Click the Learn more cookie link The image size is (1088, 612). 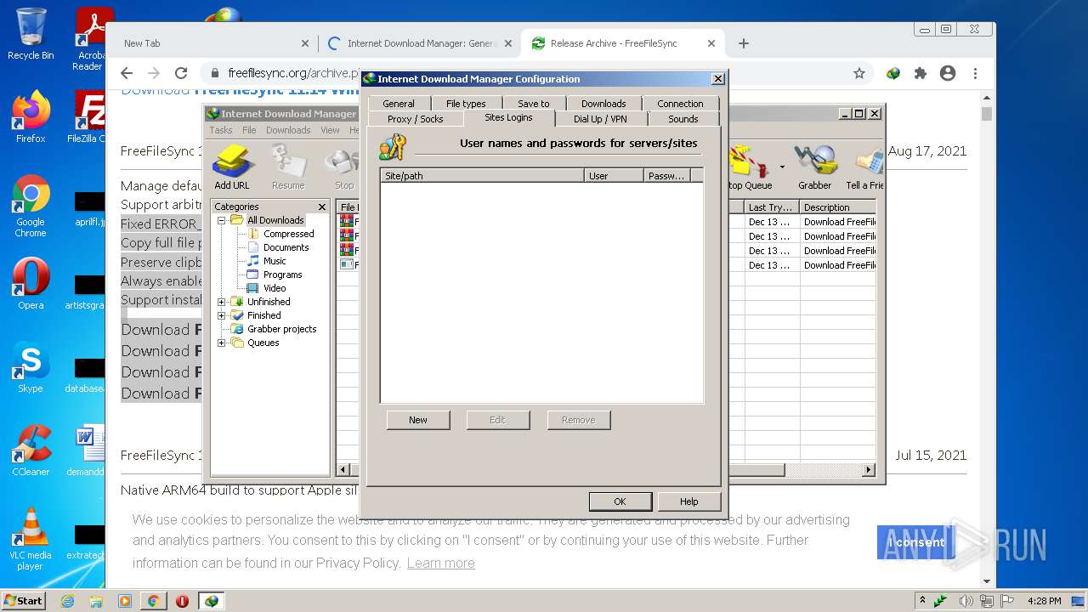coord(440,563)
